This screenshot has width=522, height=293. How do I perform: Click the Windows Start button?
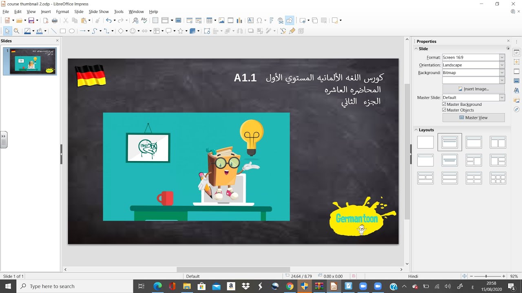(8, 286)
